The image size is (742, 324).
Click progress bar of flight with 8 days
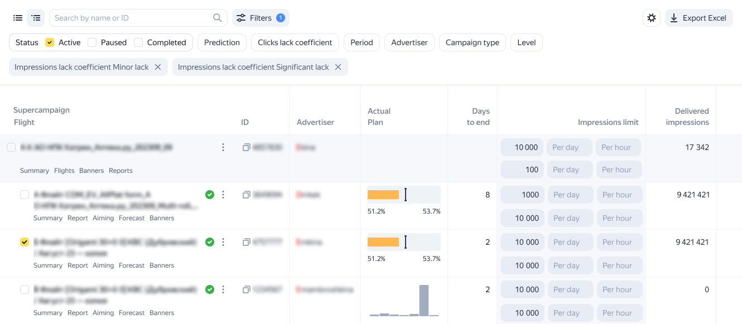coord(404,195)
